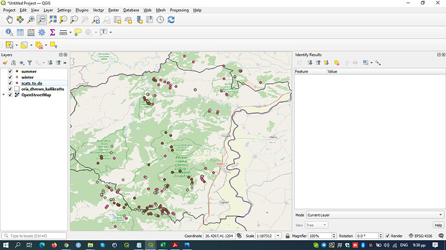
Task: Click the Filter Legend funnel icon
Action: pyautogui.click(x=30, y=63)
